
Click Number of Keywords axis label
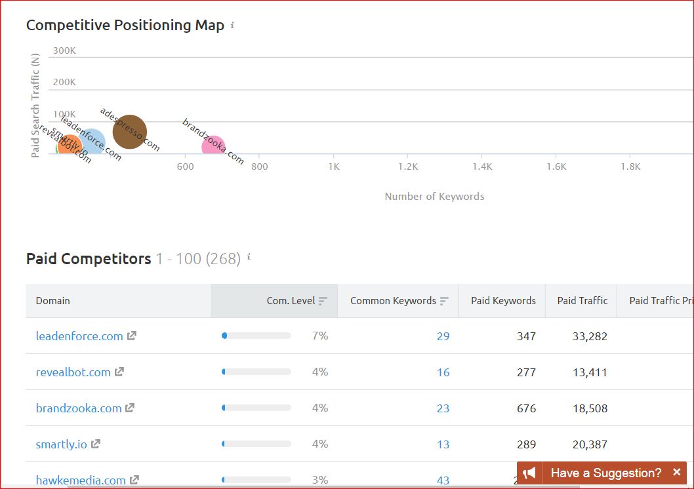[434, 197]
